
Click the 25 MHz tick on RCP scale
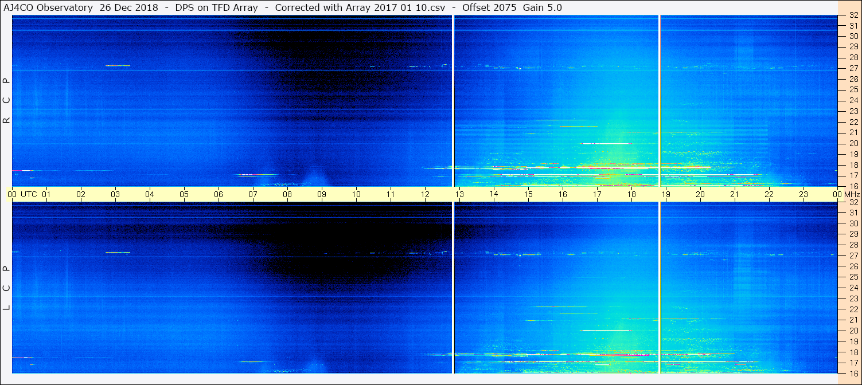click(x=853, y=89)
